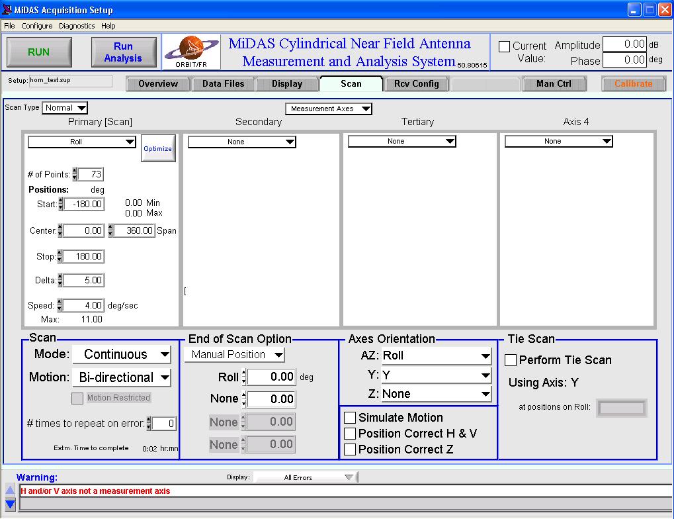
Task: Start Run Analysis
Action: point(124,52)
